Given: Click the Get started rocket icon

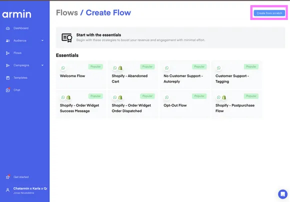Looking at the screenshot, I should [8, 177].
